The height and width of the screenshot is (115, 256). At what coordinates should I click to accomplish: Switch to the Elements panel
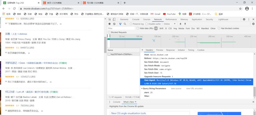tap(124, 19)
